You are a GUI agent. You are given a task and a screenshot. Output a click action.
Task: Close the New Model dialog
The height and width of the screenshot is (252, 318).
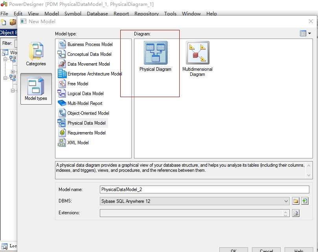click(x=311, y=21)
